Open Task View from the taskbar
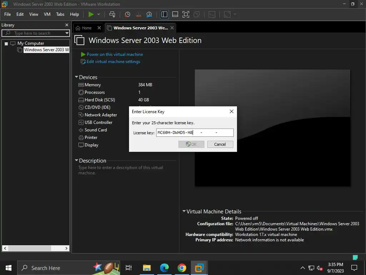366x275 pixels. point(129,268)
